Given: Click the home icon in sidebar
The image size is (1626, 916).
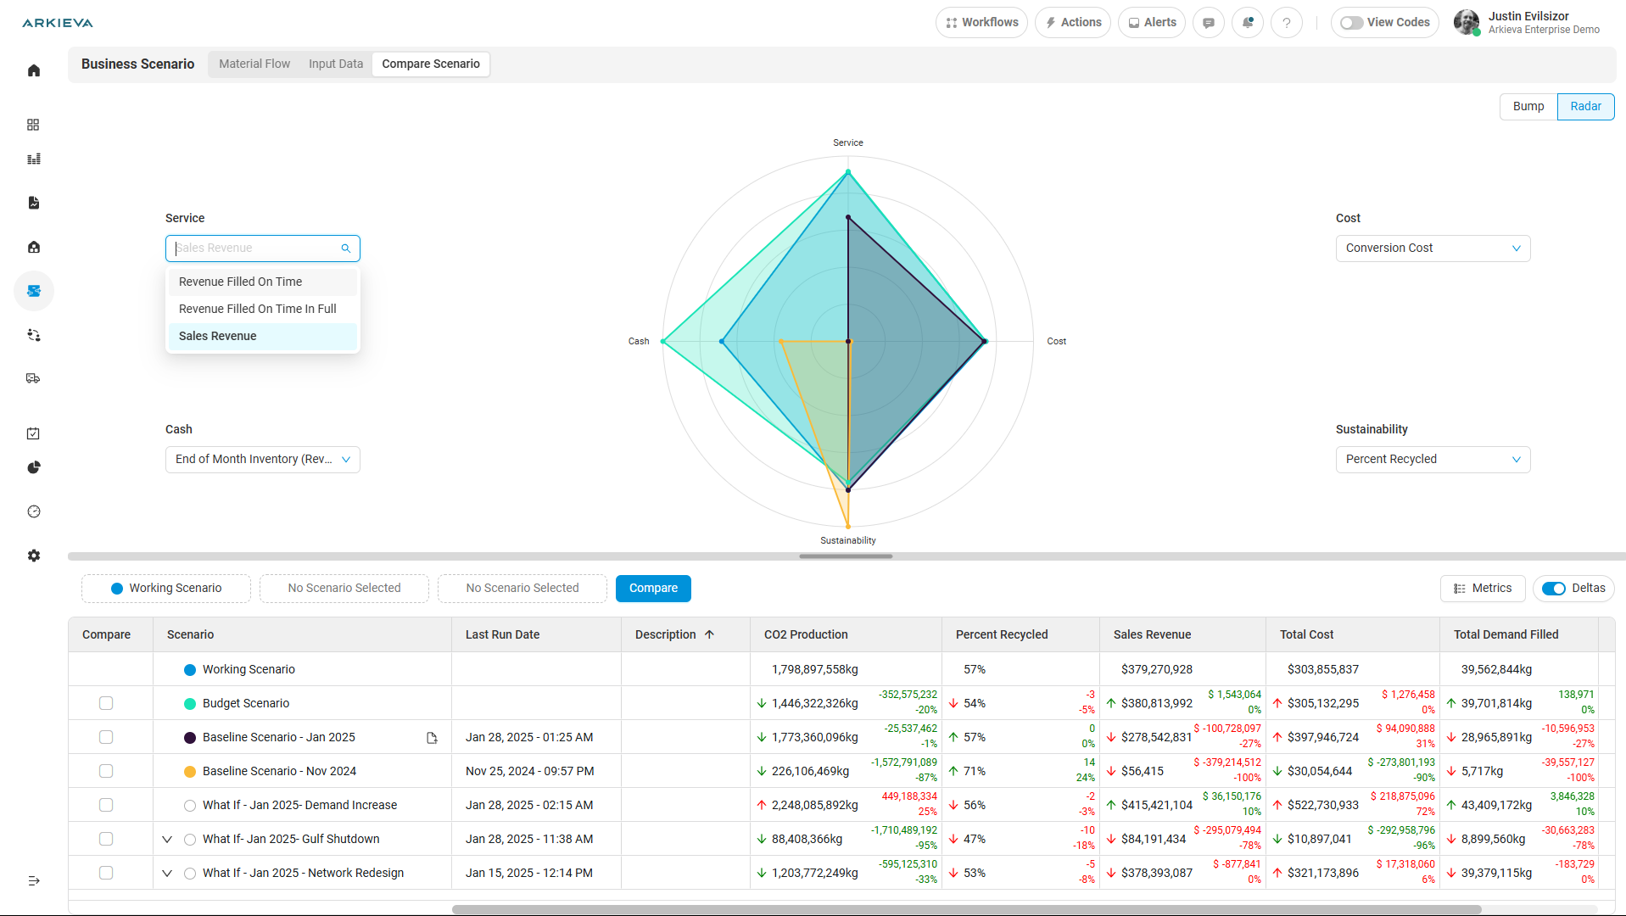Looking at the screenshot, I should (x=34, y=70).
